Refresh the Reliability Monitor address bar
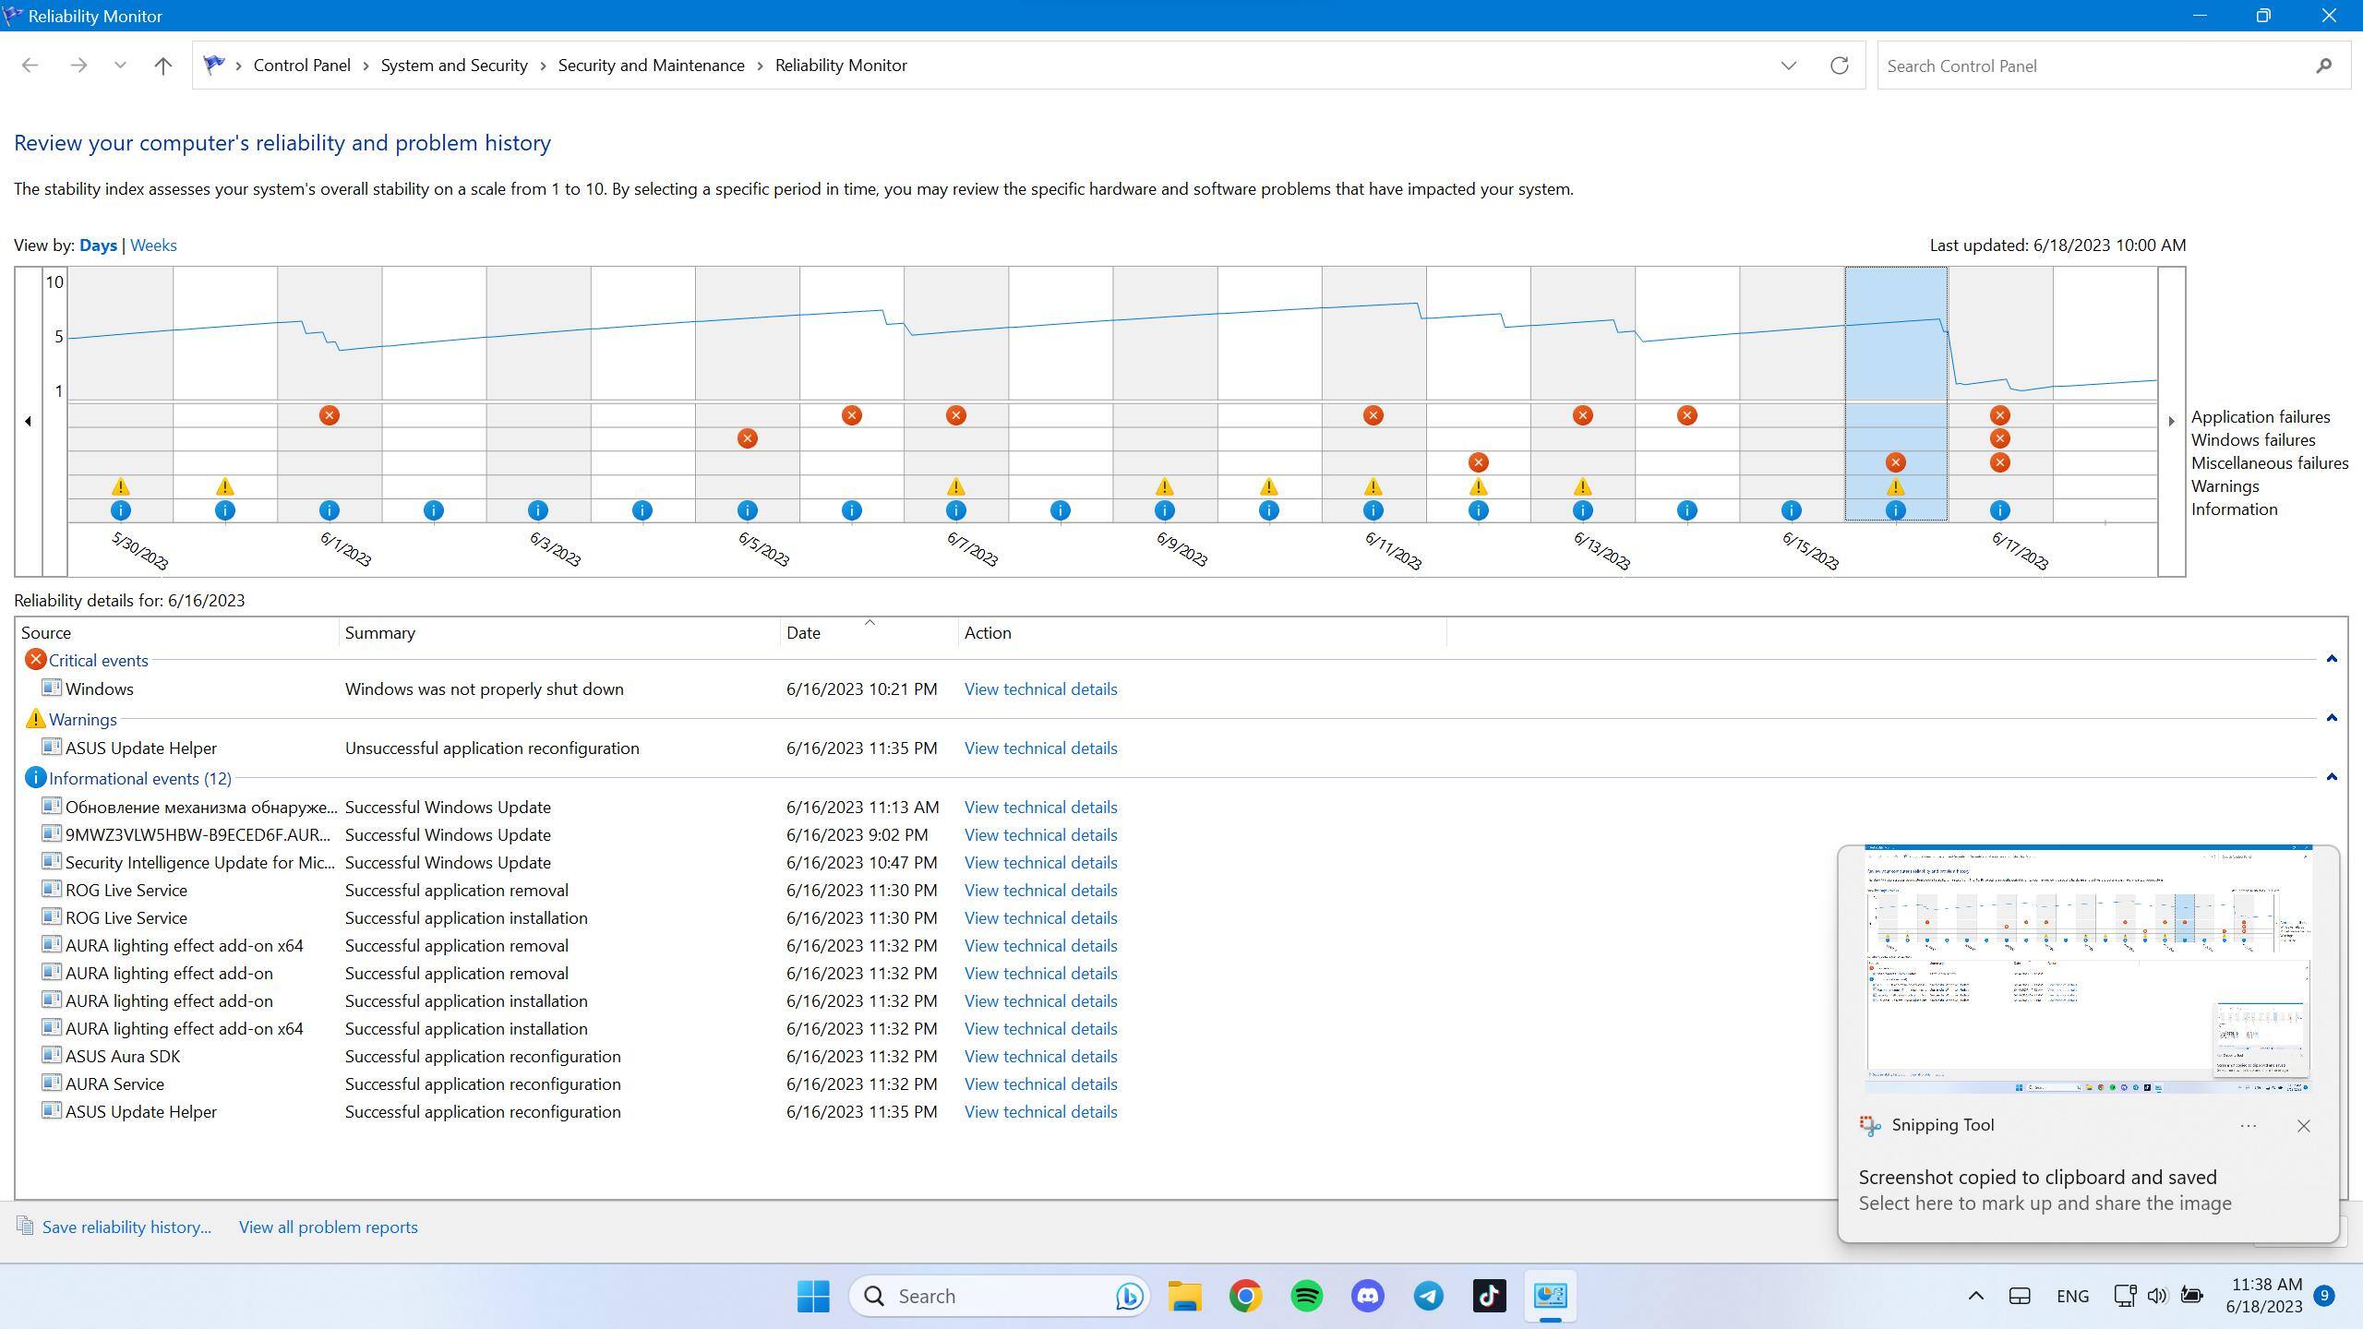The width and height of the screenshot is (2363, 1329). pyautogui.click(x=1839, y=66)
